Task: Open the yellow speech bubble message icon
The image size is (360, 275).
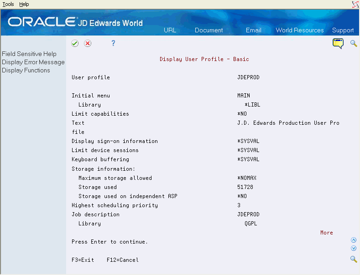Action: point(338,44)
